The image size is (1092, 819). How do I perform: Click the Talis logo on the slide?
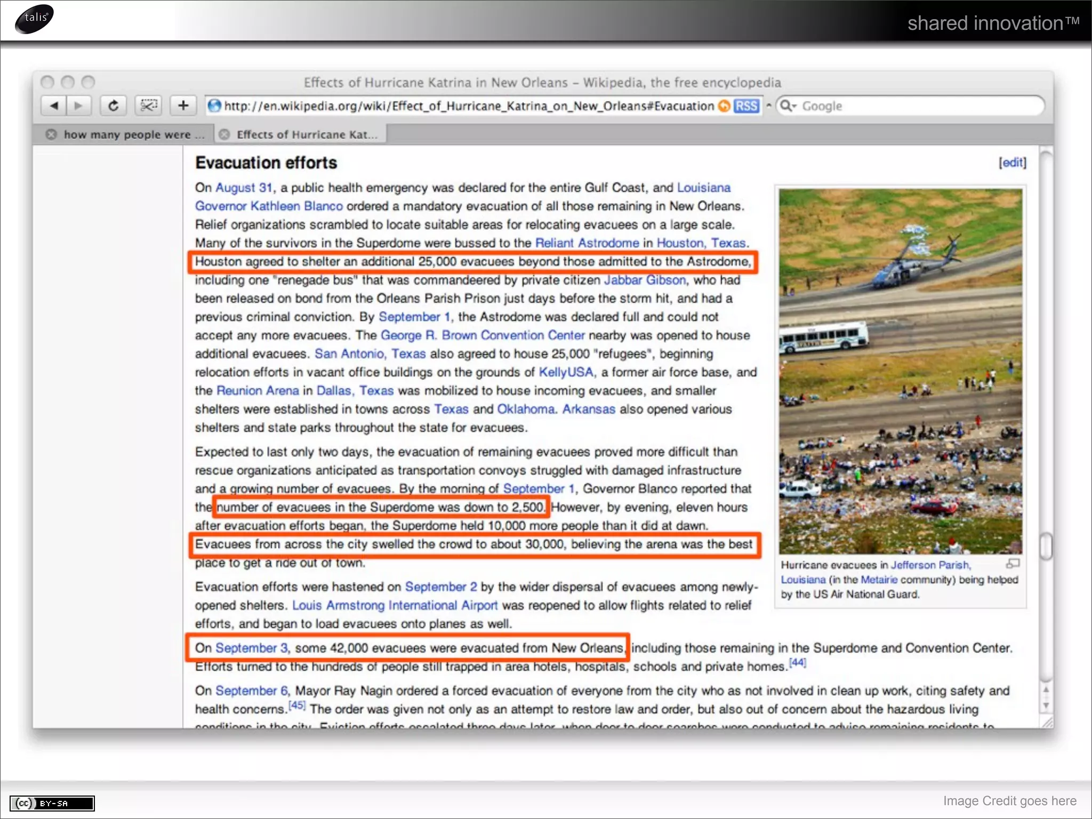(34, 19)
